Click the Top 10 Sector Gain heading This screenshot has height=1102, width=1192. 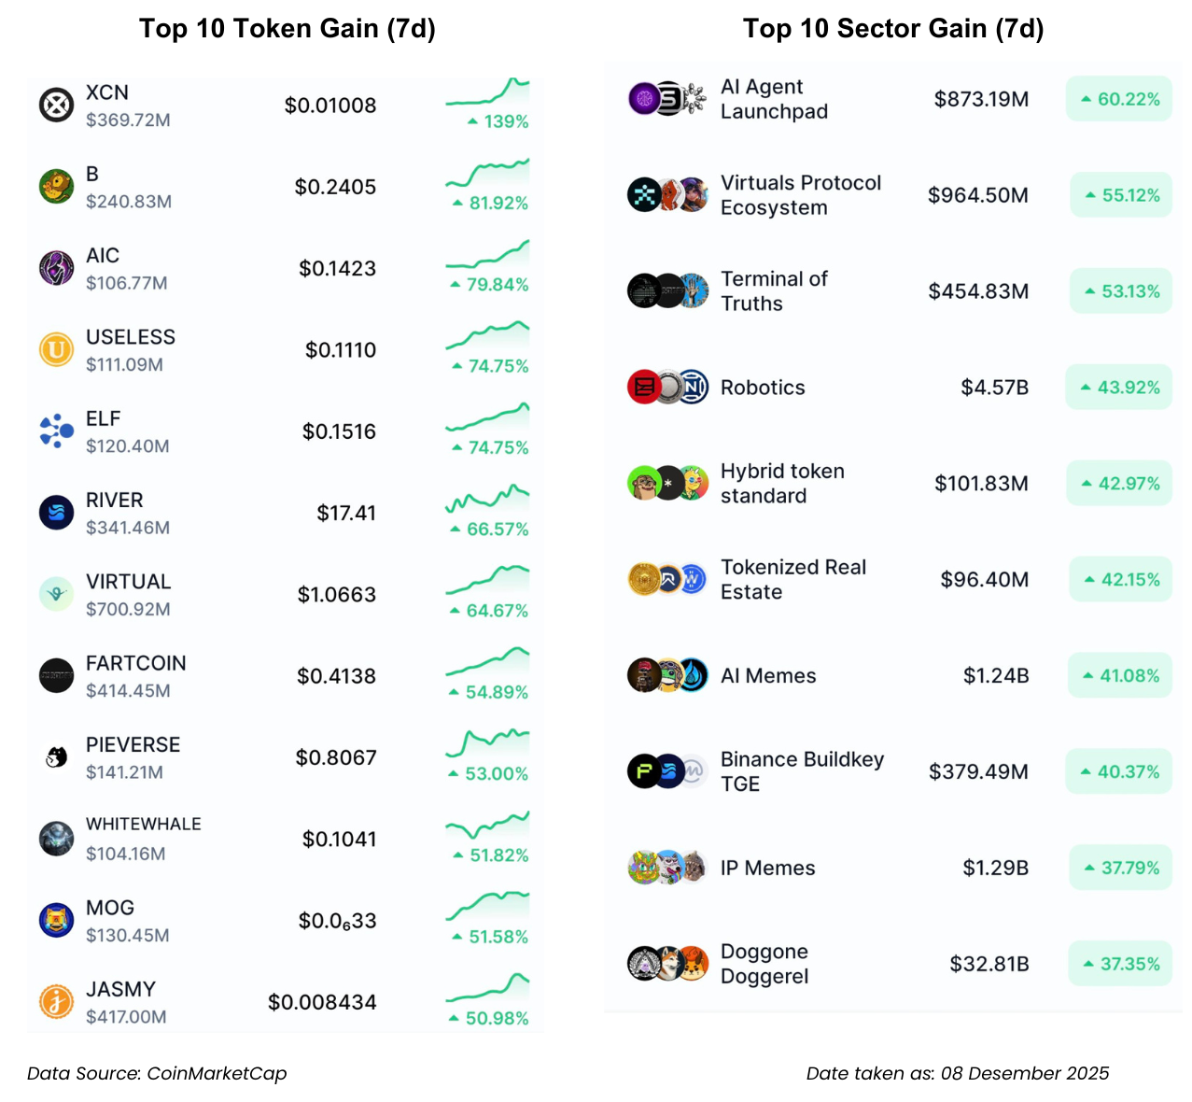893,29
